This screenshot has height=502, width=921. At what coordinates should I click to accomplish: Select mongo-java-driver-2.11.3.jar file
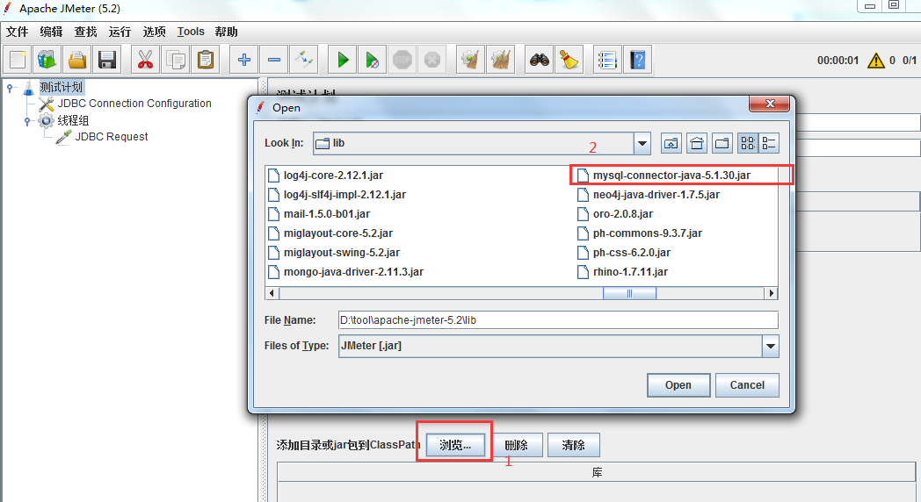tap(345, 272)
